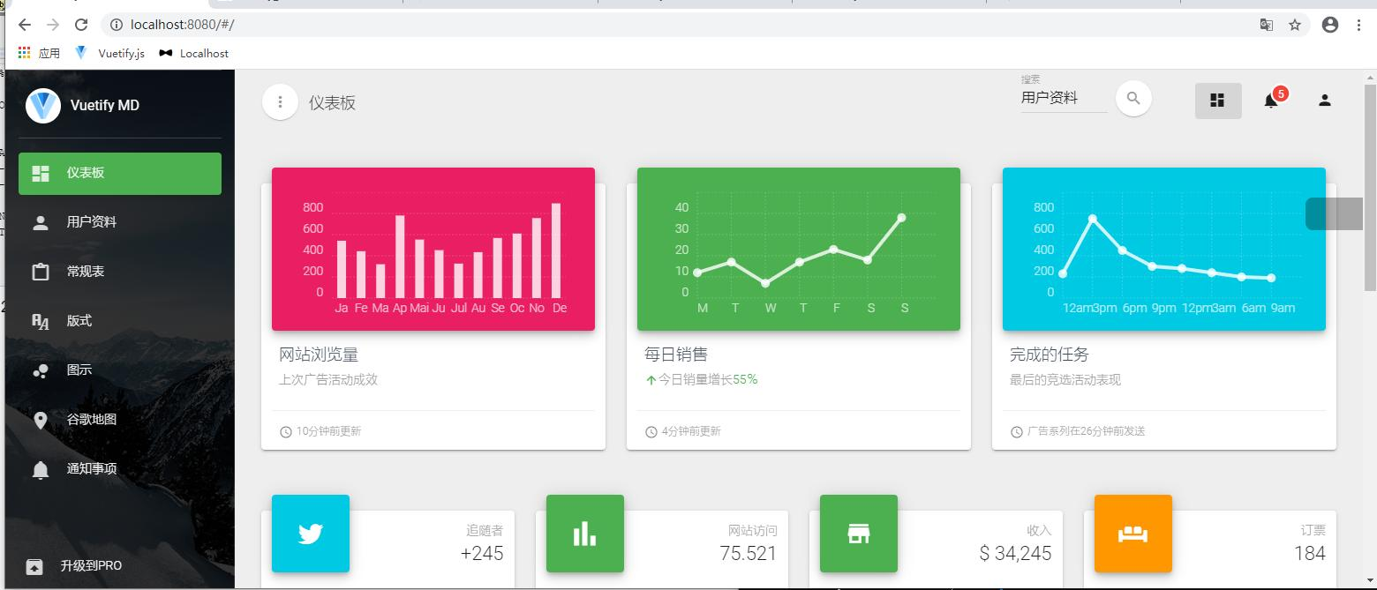Click the store icon on the 收入 card
Image resolution: width=1377 pixels, height=590 pixels.
tap(860, 533)
